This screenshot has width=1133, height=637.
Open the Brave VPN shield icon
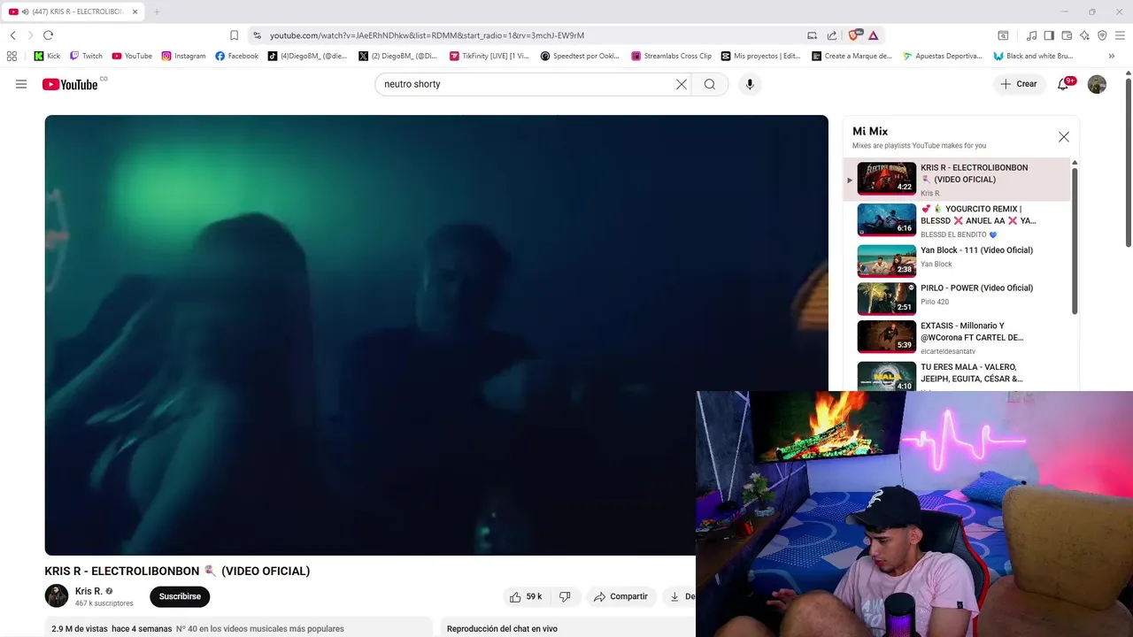click(x=1102, y=35)
